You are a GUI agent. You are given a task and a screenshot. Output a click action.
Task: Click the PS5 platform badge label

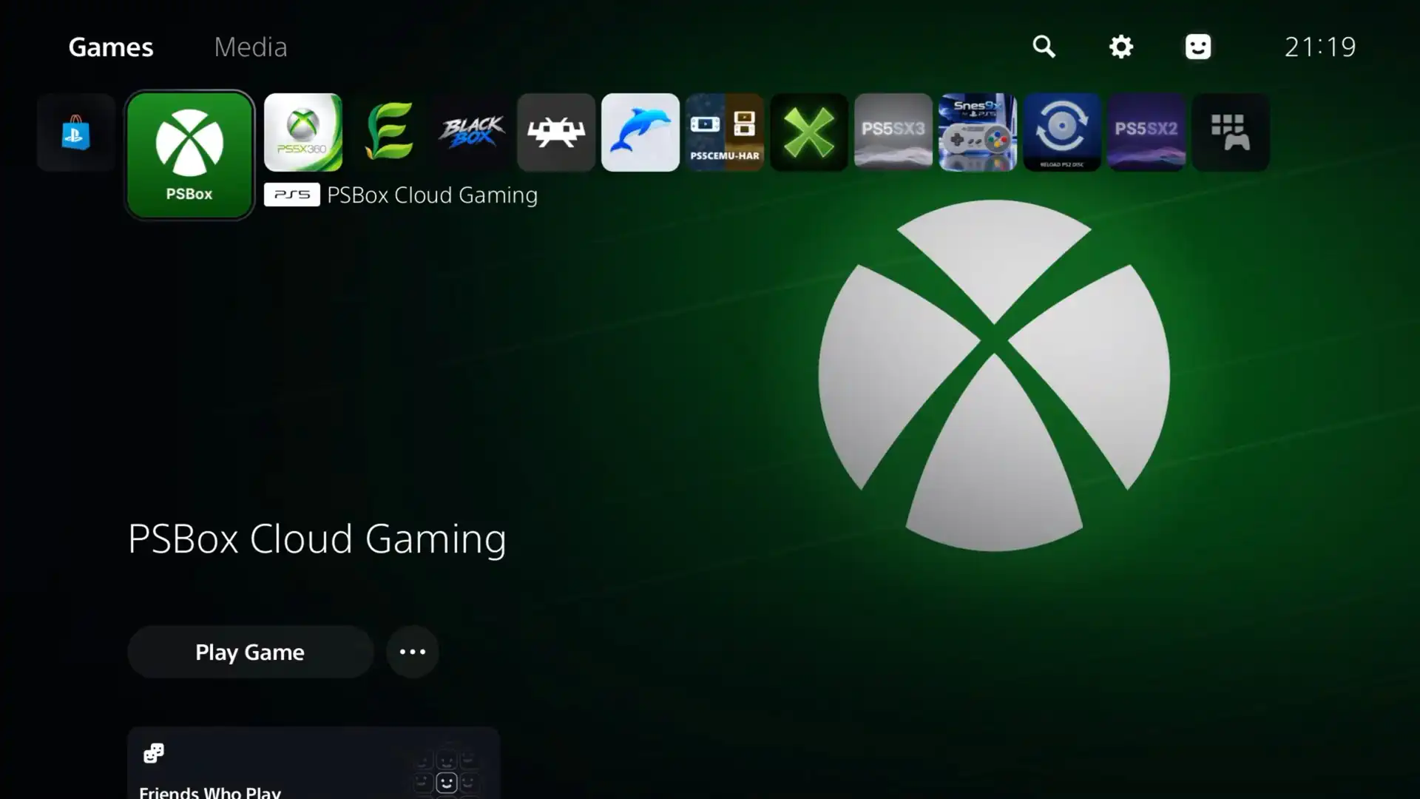tap(292, 195)
